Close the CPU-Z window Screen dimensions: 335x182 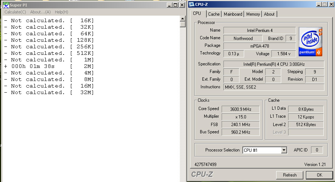(331, 4)
